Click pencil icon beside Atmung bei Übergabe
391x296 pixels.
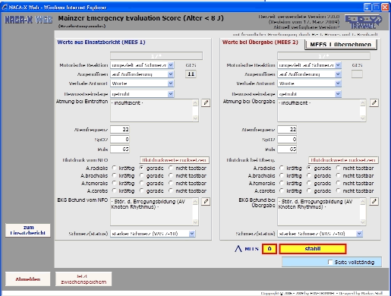pos(374,103)
